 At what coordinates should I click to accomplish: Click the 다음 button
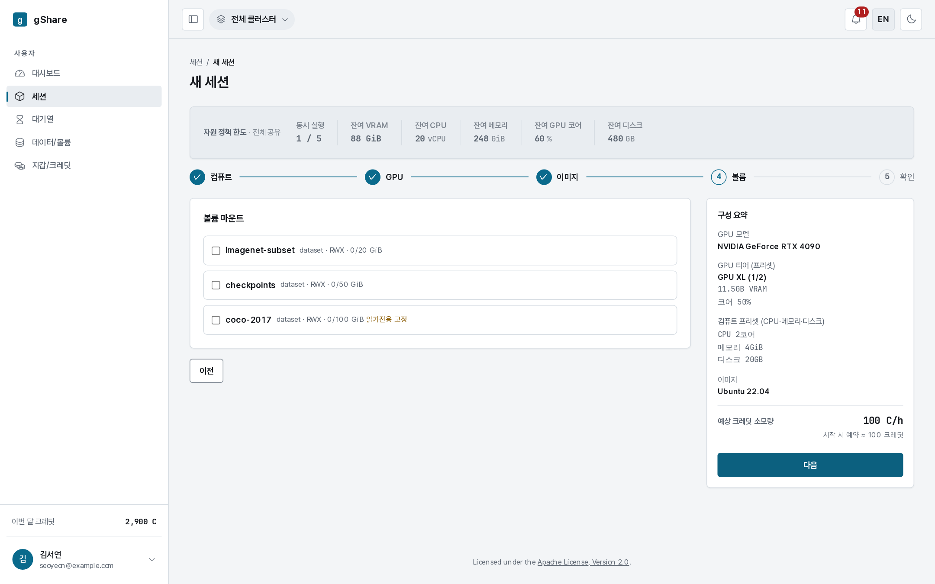tap(810, 465)
